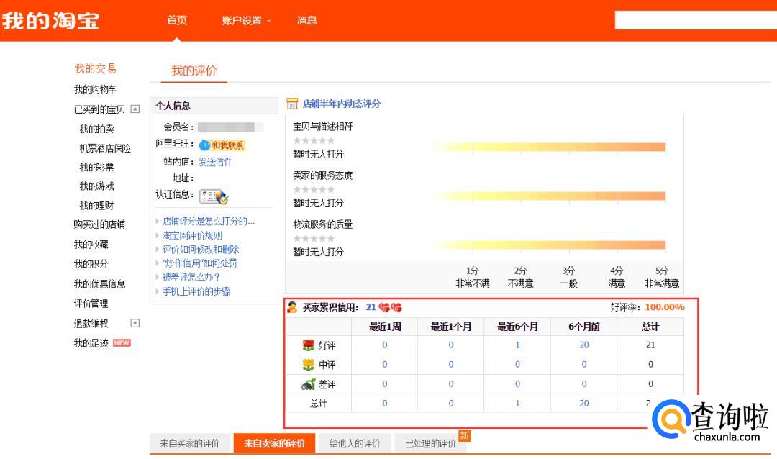Click 差评 count 0 for 最近6个月
Screen dimensions: 777x459
[x=517, y=383]
